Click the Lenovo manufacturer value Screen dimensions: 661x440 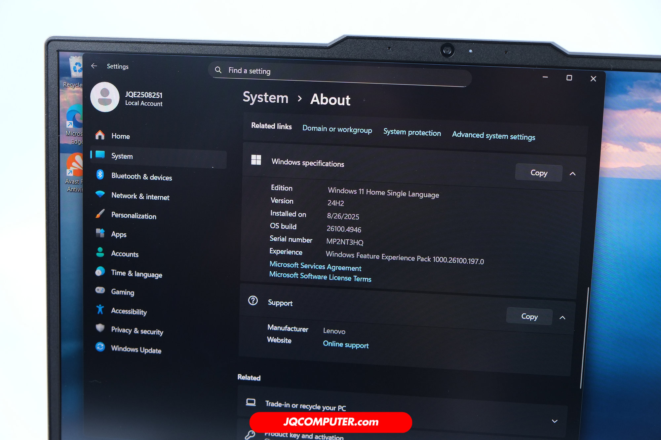(334, 331)
